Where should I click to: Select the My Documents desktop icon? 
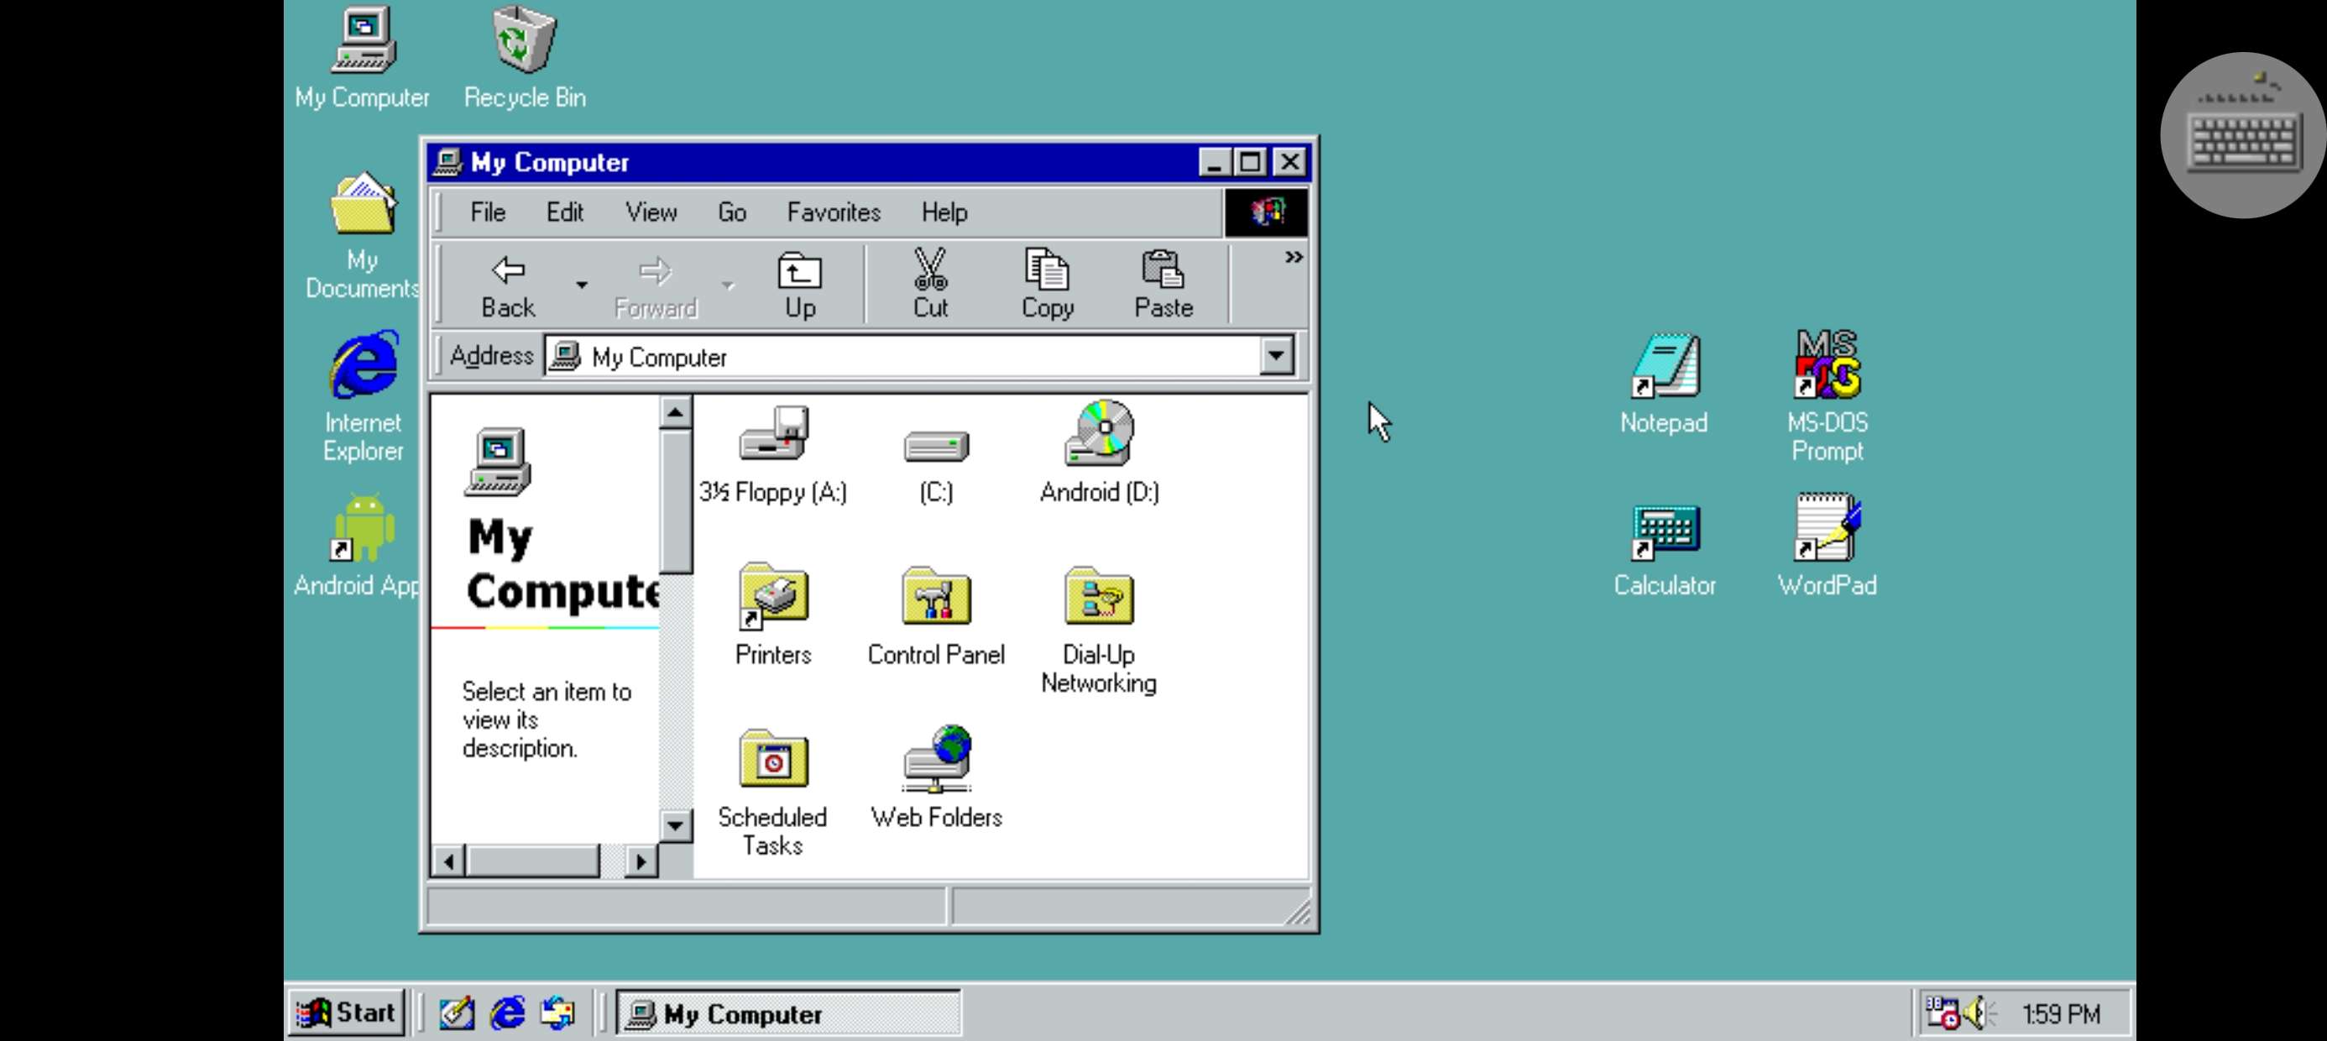[x=363, y=237]
